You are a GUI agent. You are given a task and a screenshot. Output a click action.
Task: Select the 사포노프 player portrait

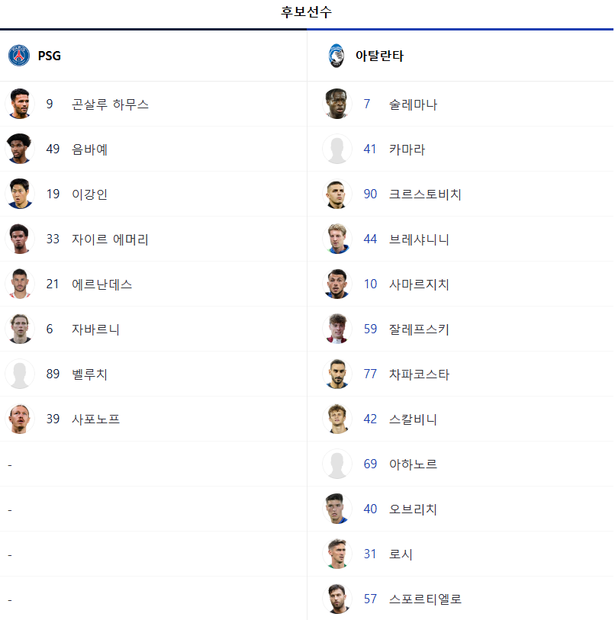pos(20,419)
